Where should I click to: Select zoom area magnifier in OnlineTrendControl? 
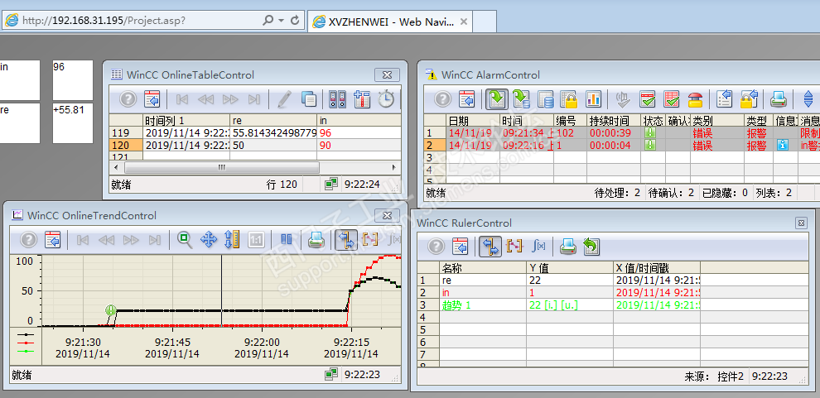(185, 240)
